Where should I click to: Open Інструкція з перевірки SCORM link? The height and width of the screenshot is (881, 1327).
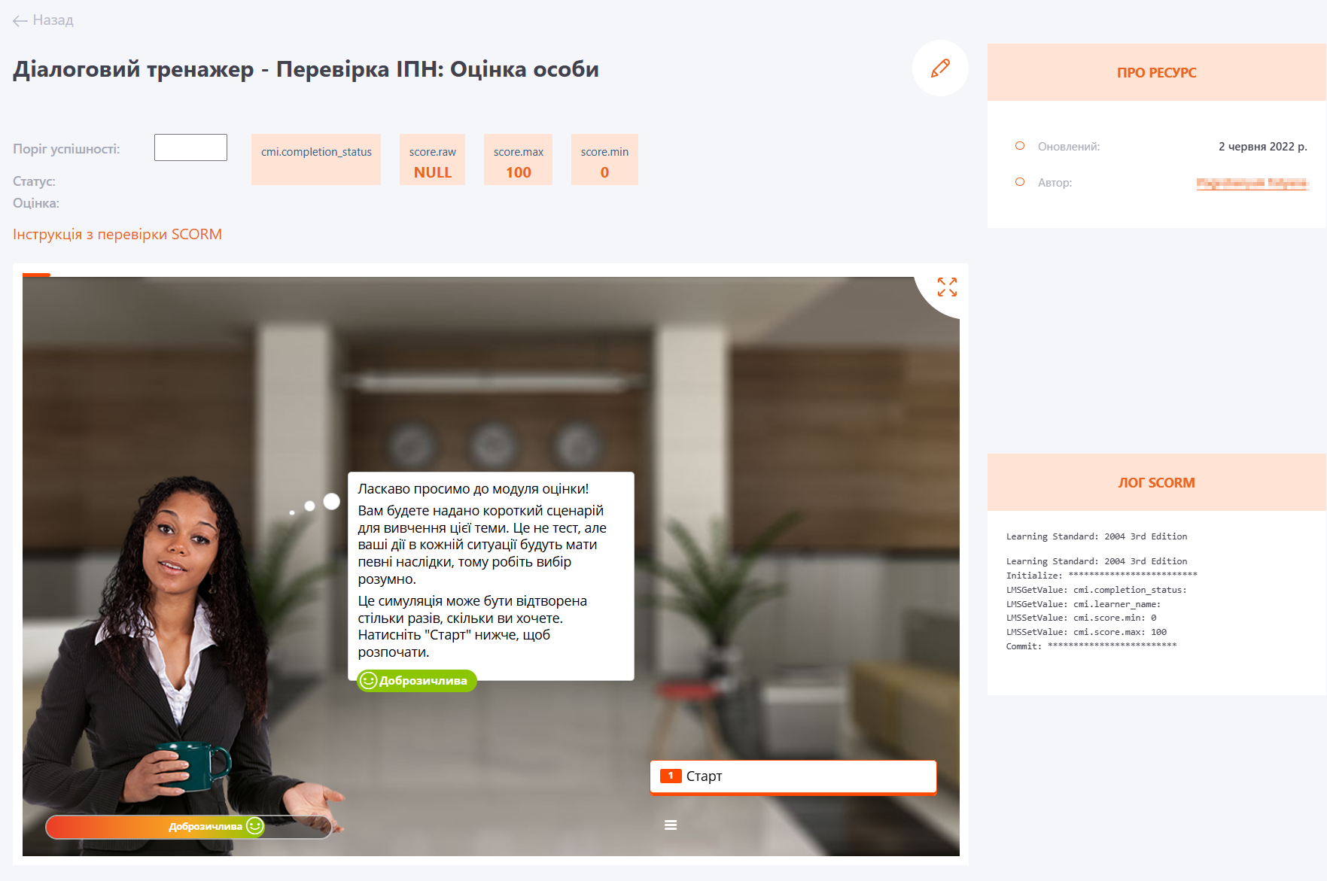coord(117,234)
